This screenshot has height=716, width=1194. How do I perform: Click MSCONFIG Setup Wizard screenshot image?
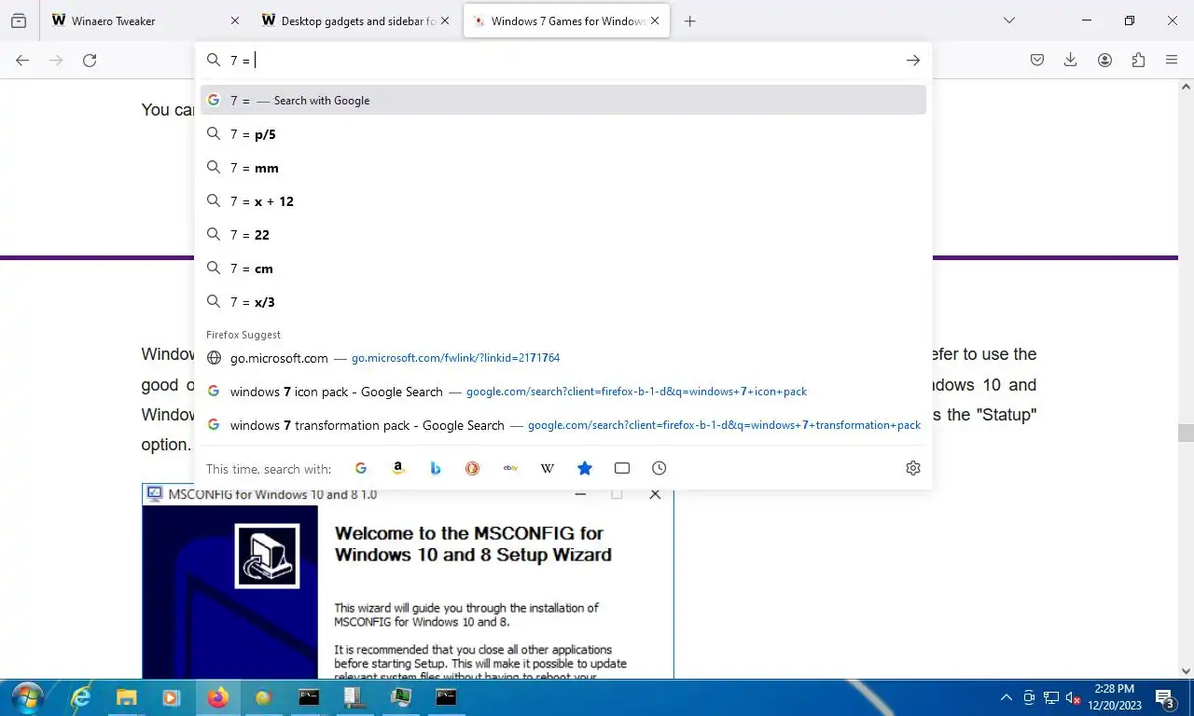coord(408,581)
